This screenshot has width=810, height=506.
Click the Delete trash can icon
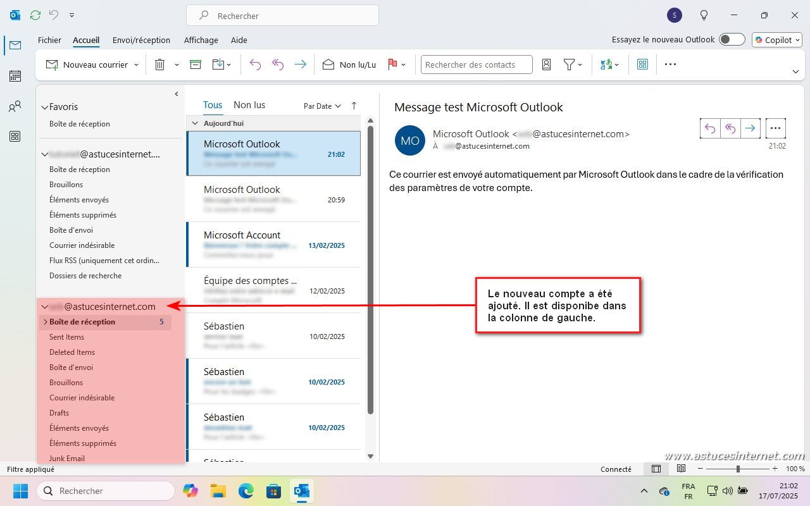click(x=160, y=65)
